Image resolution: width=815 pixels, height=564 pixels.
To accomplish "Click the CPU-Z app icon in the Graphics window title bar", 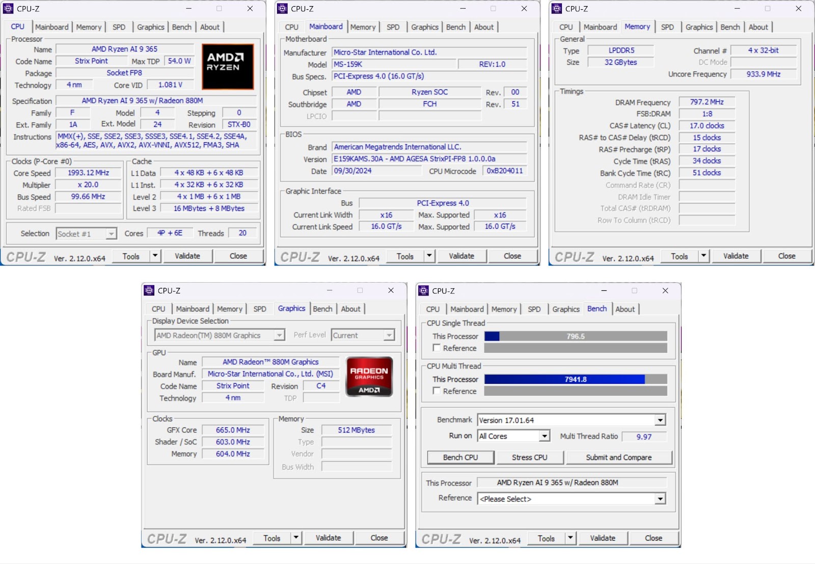I will tap(149, 290).
